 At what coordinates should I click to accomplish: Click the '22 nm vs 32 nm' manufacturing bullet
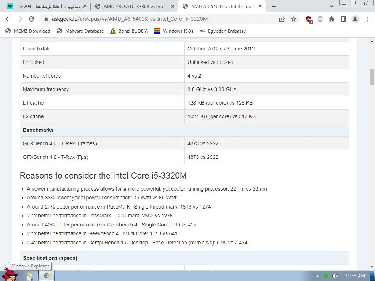(147, 189)
